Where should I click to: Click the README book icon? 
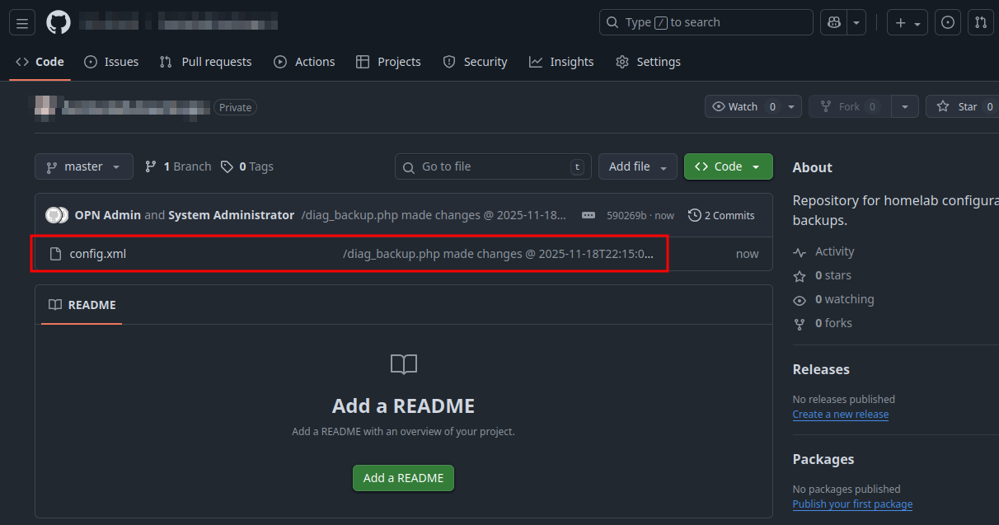tap(55, 305)
